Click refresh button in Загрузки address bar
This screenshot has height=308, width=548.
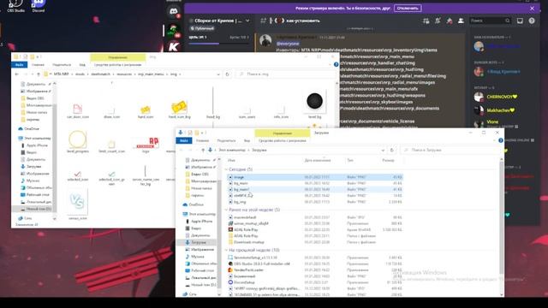coord(392,150)
